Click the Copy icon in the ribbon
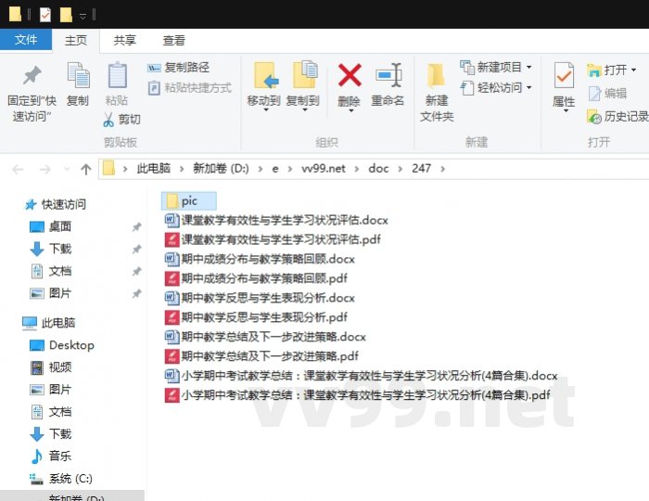The width and height of the screenshot is (649, 501). pos(78,75)
